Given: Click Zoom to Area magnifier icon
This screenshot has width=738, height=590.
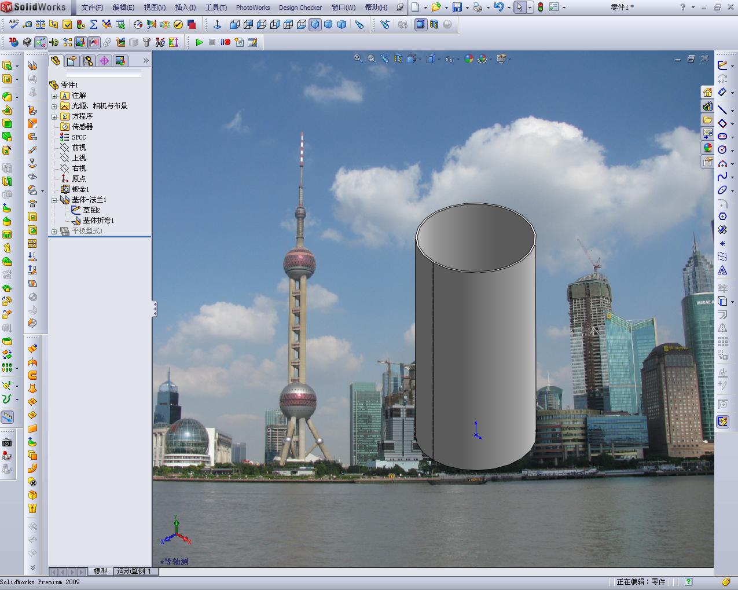Looking at the screenshot, I should coord(372,58).
